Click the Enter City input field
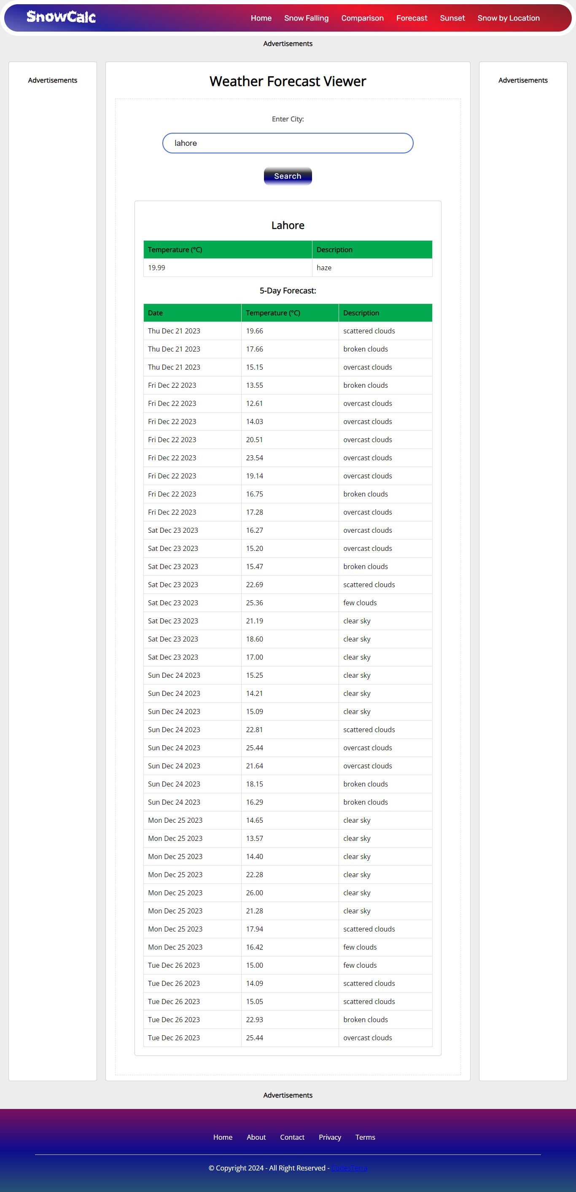The image size is (576, 1192). (x=288, y=143)
